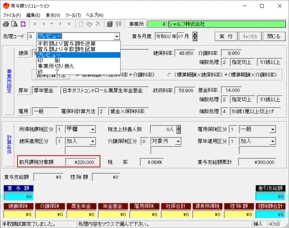Click the シャルフ株式会社 company name field
289x228 pixels.
(x=227, y=24)
